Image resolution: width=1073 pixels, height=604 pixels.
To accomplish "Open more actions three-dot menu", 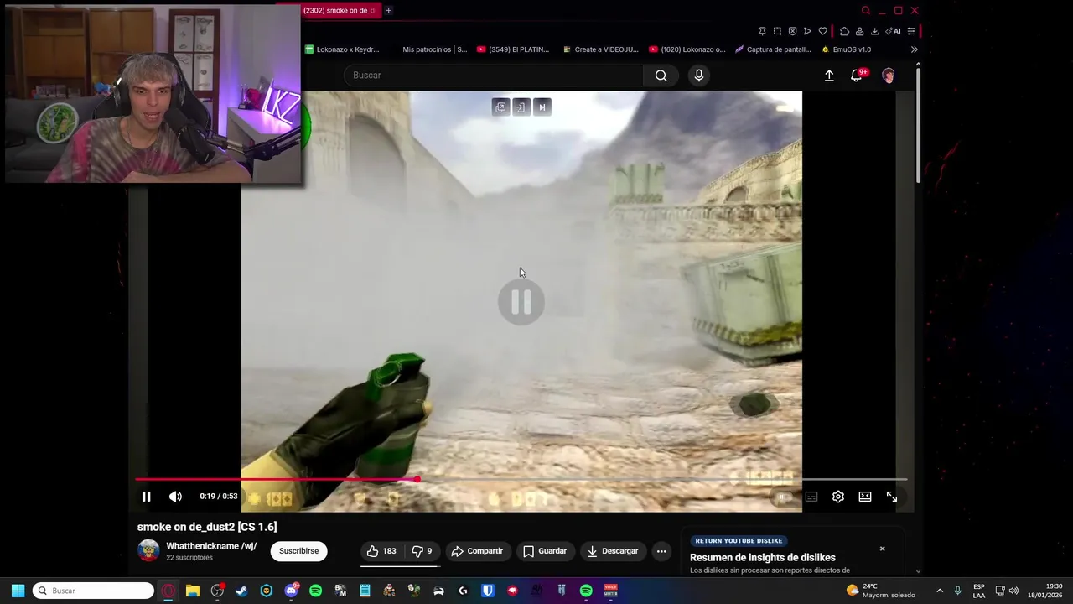I will point(661,551).
